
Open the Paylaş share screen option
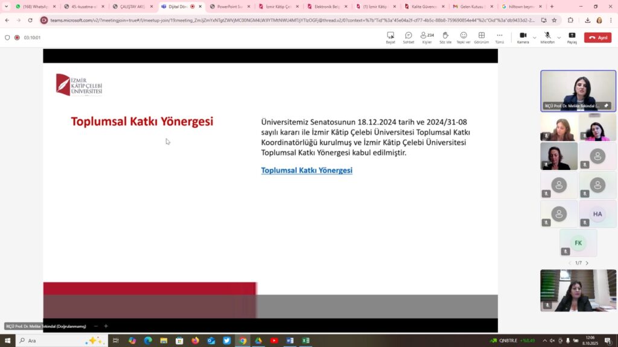572,37
